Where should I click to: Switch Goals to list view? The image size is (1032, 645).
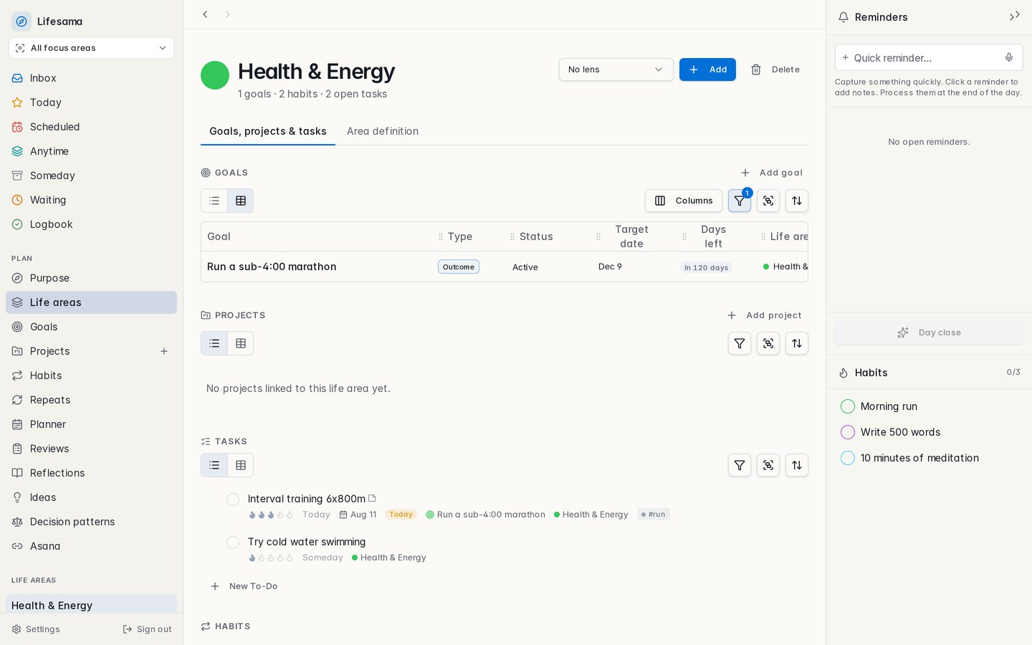click(x=214, y=201)
